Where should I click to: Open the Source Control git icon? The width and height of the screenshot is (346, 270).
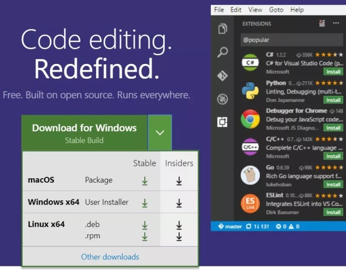pyautogui.click(x=222, y=76)
